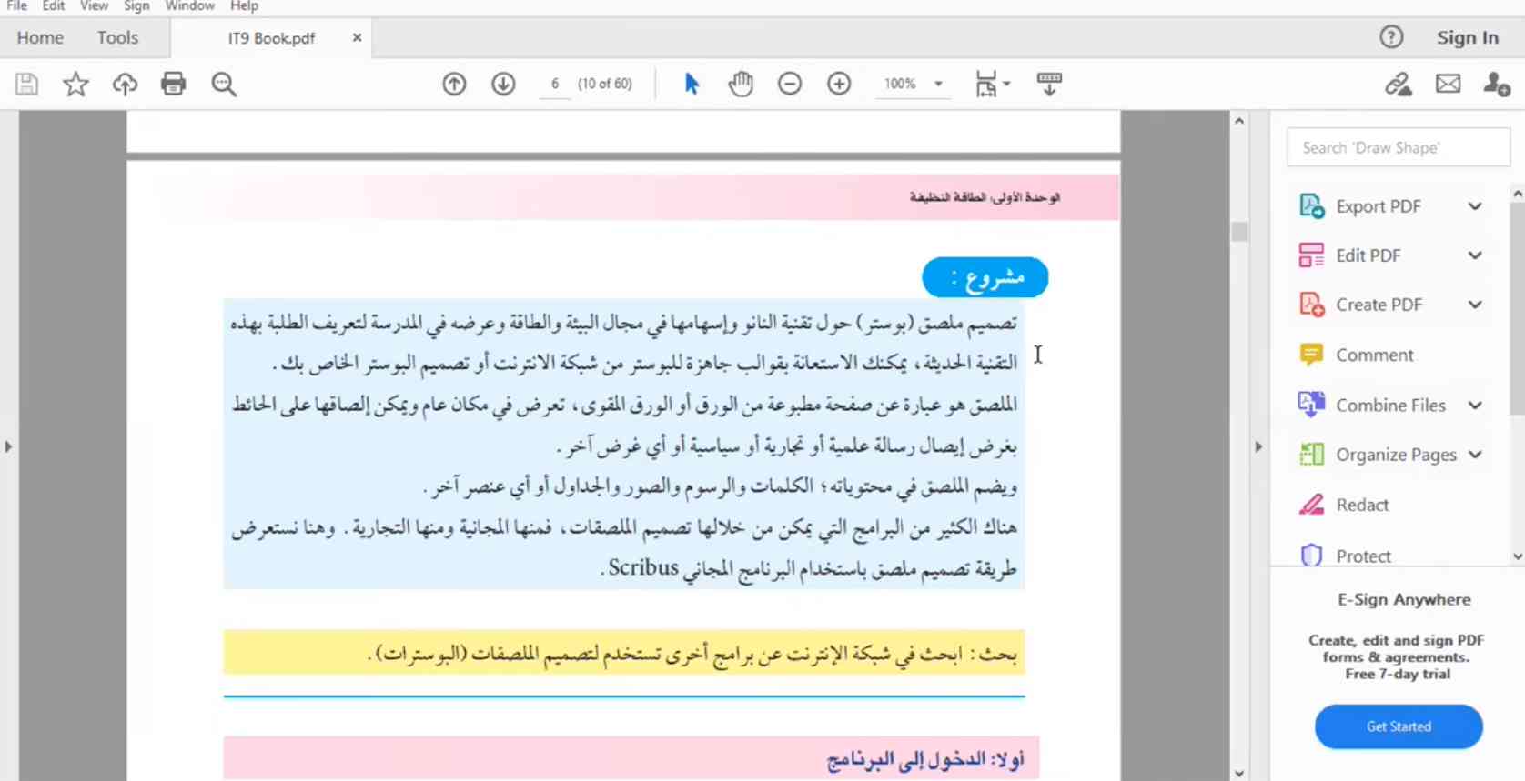Expand Create PDF options
1525x781 pixels.
[x=1475, y=305]
